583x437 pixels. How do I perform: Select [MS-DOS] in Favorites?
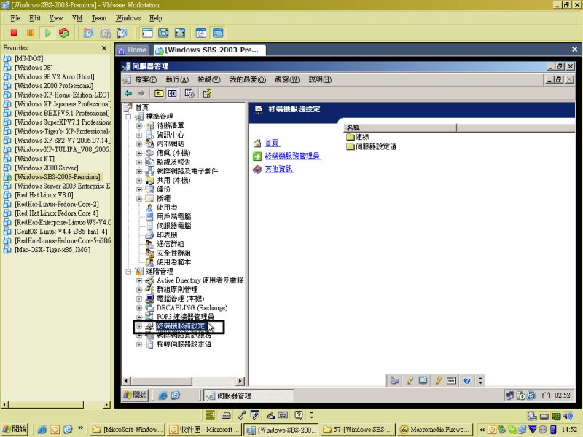pyautogui.click(x=29, y=59)
